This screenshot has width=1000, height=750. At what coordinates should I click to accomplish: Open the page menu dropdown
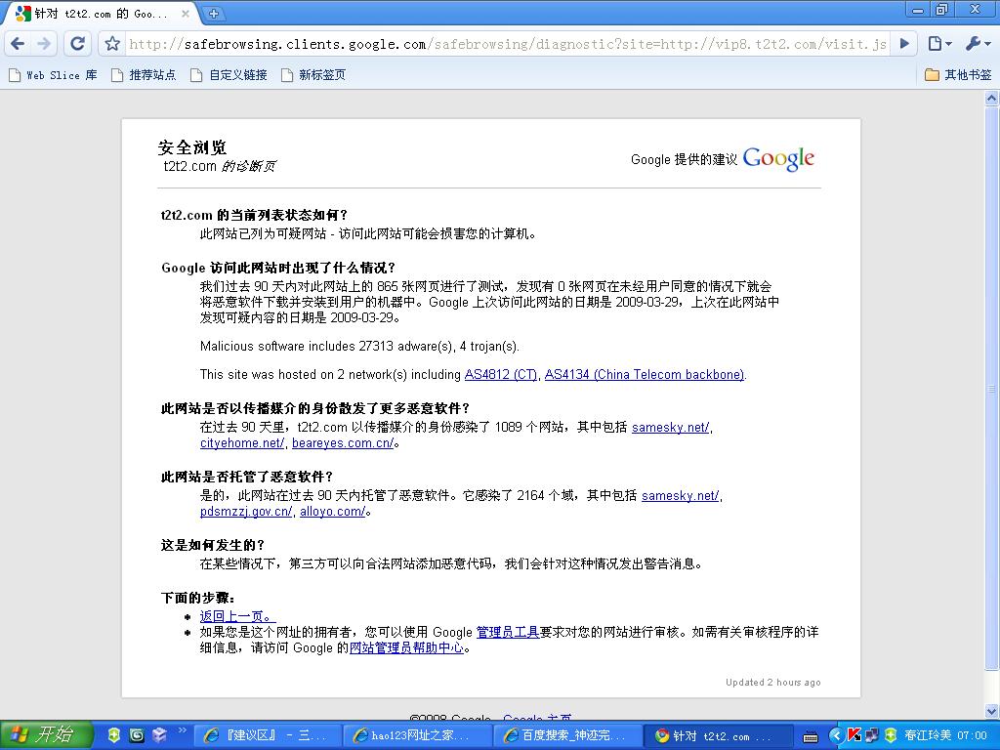coord(940,43)
